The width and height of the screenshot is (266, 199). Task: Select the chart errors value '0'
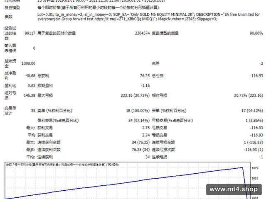[x=34, y=48]
